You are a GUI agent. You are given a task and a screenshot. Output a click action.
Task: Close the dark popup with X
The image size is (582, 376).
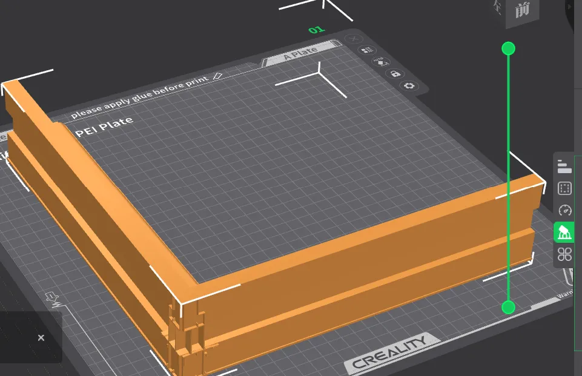pos(41,338)
